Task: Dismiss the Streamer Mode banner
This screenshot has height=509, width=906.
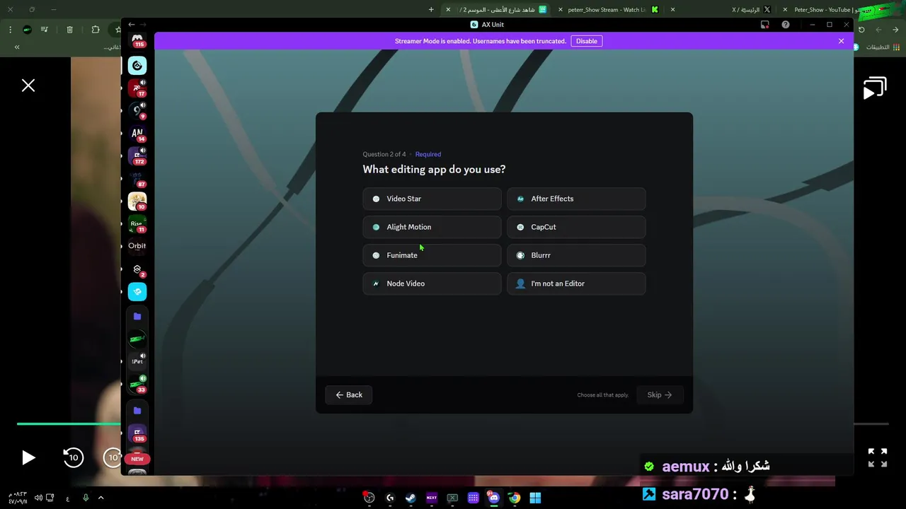Action: tap(841, 41)
